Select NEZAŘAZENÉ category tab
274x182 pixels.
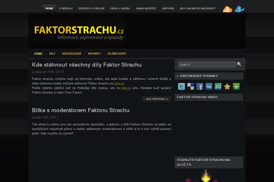pyautogui.click(x=72, y=54)
